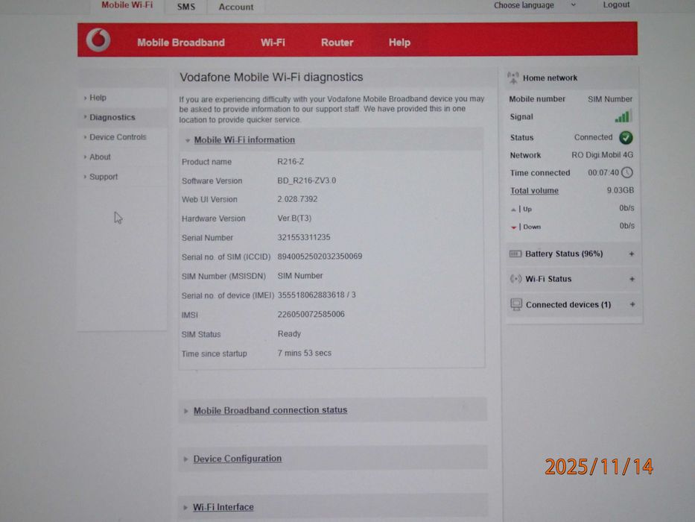Image resolution: width=695 pixels, height=522 pixels.
Task: Click the Wi-Fi Status radio wave icon
Action: [x=515, y=279]
